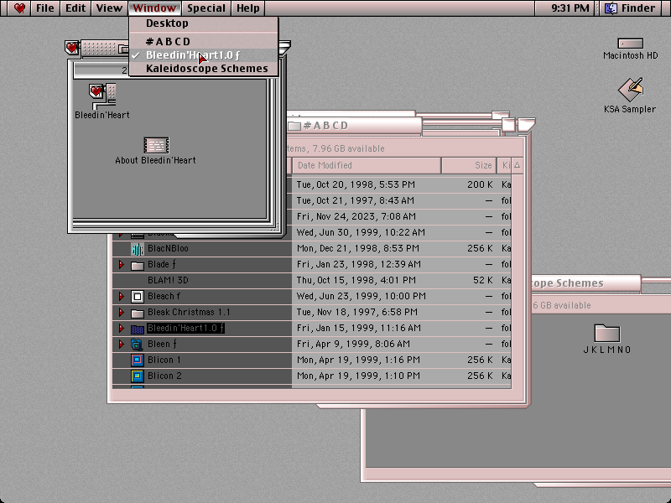Expand the Bleak Christmas 1.1 folder
Screen dimensions: 671x503
(x=121, y=312)
